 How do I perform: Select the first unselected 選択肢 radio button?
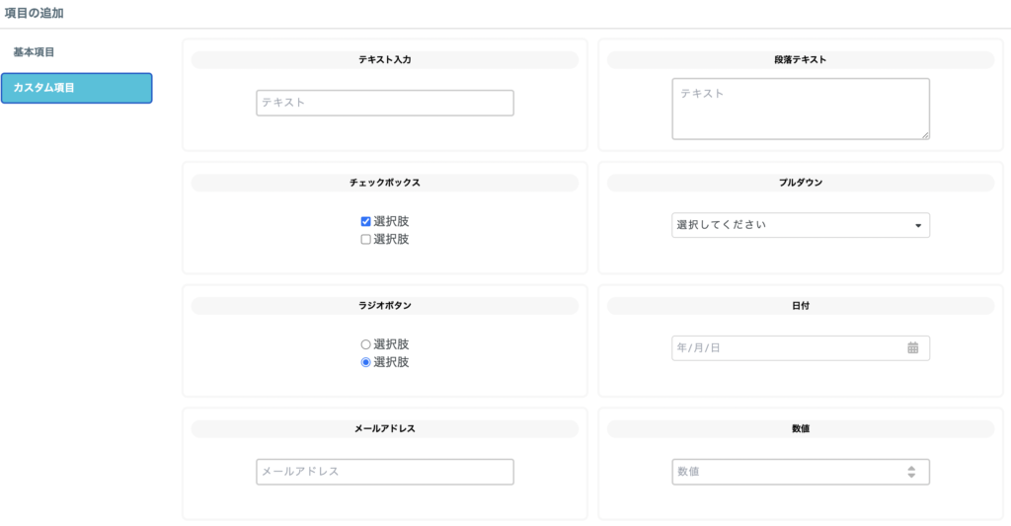[366, 345]
